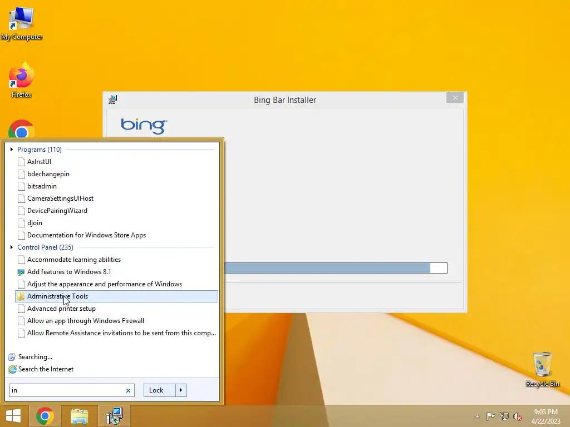Image resolution: width=570 pixels, height=427 pixels.
Task: Launch Firefox from the desktop icon
Action: 22,81
